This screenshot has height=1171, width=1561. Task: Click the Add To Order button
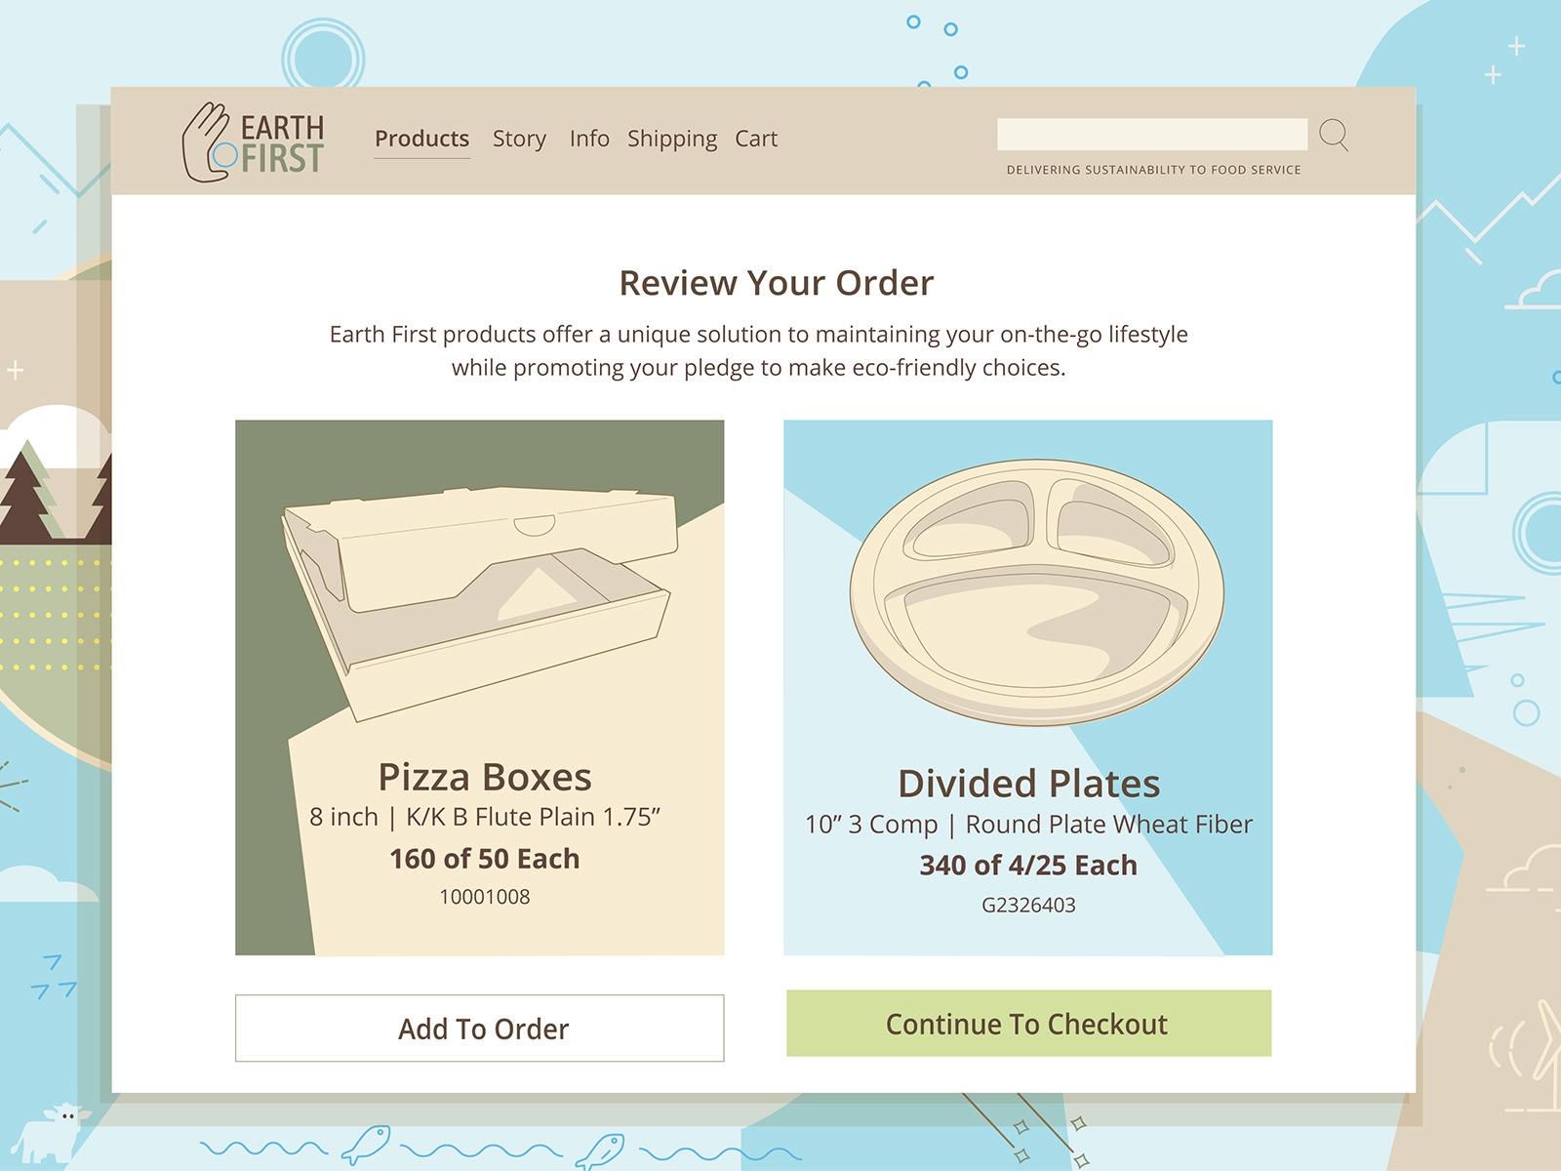pos(480,1029)
